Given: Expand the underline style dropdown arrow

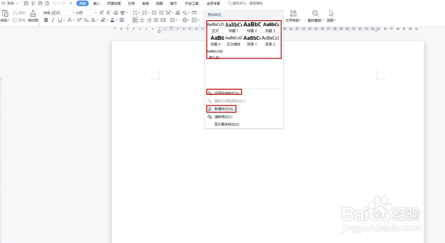Looking at the screenshot, I should [x=64, y=20].
